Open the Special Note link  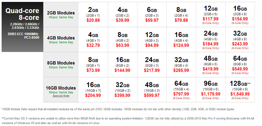click(61, 96)
